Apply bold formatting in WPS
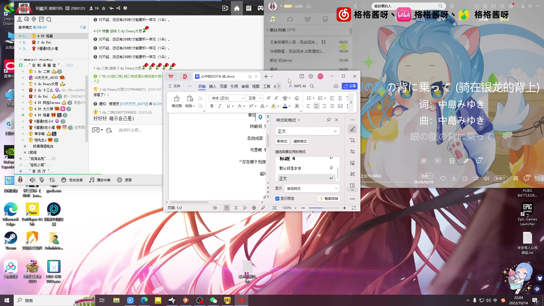544x306 pixels. (x=212, y=106)
